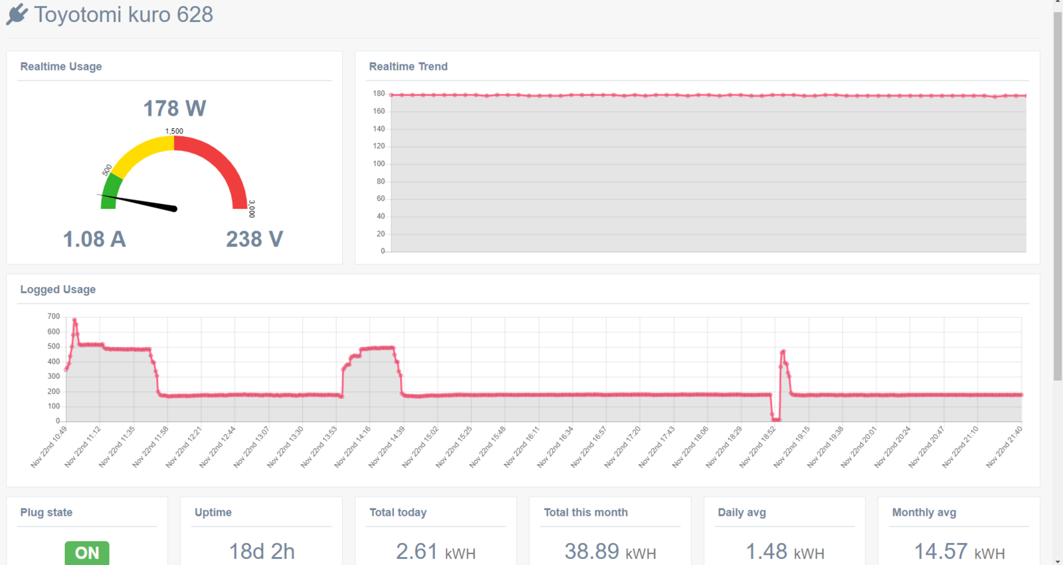Screen dimensions: 1063x565
Task: Click the Monthly avg value 14.57 kWH
Action: 959,552
